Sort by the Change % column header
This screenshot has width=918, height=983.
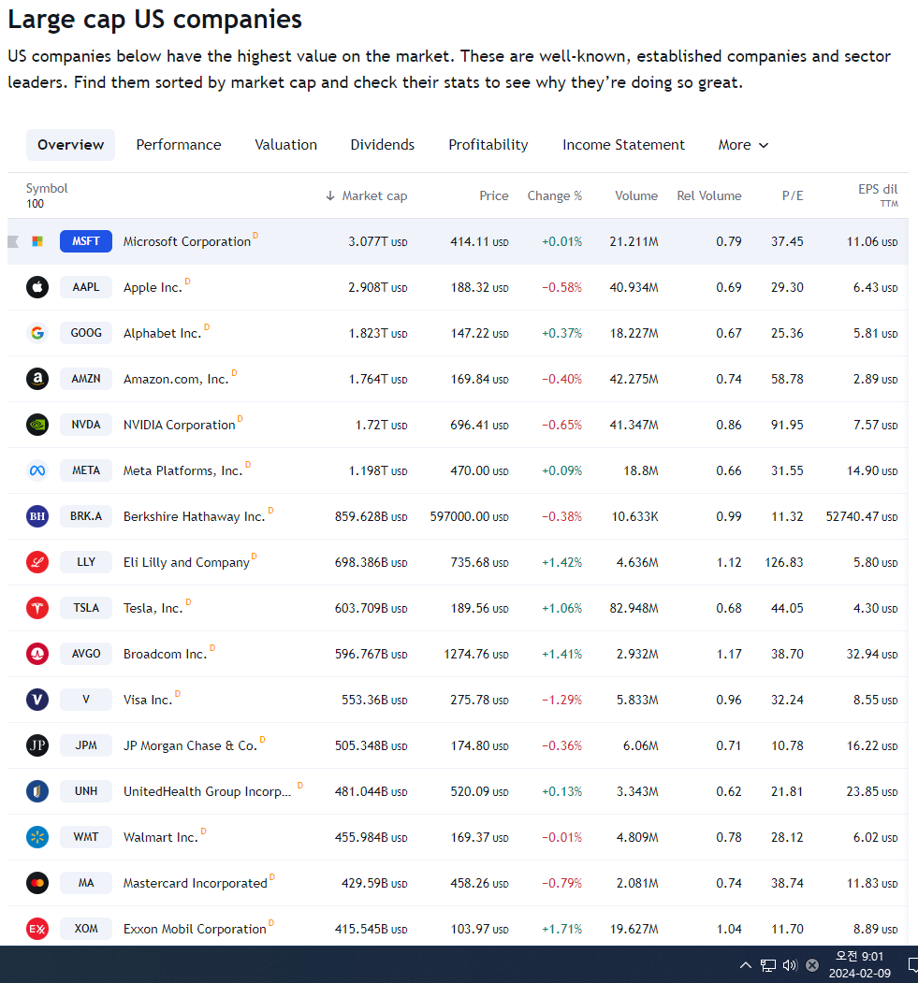[555, 196]
